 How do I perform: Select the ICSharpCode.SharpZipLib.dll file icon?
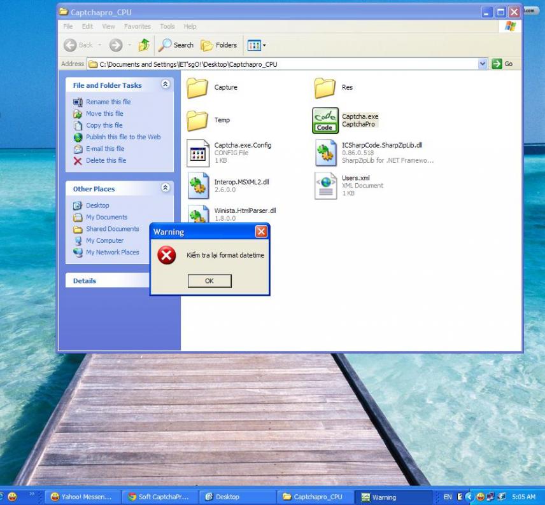coord(325,153)
